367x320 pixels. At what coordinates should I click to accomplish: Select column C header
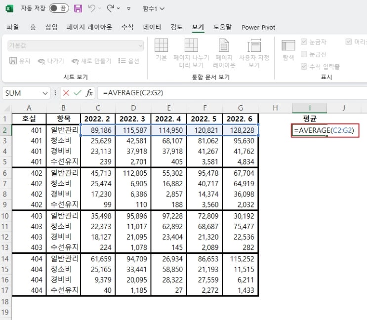pos(98,108)
